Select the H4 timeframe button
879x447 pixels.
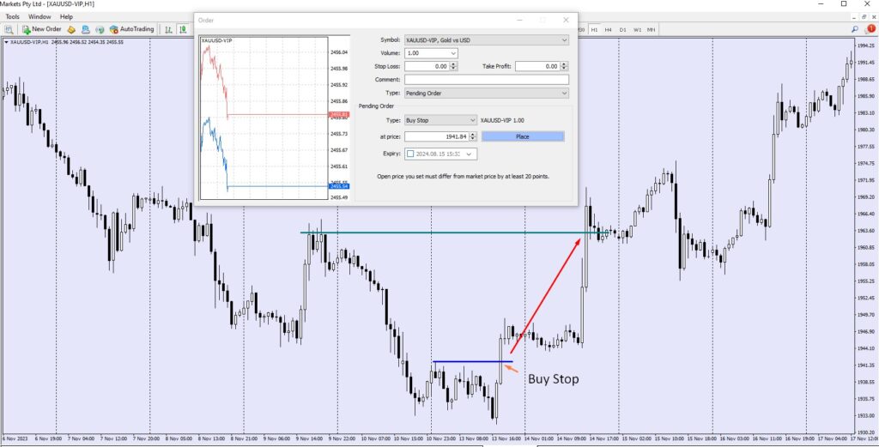[608, 30]
